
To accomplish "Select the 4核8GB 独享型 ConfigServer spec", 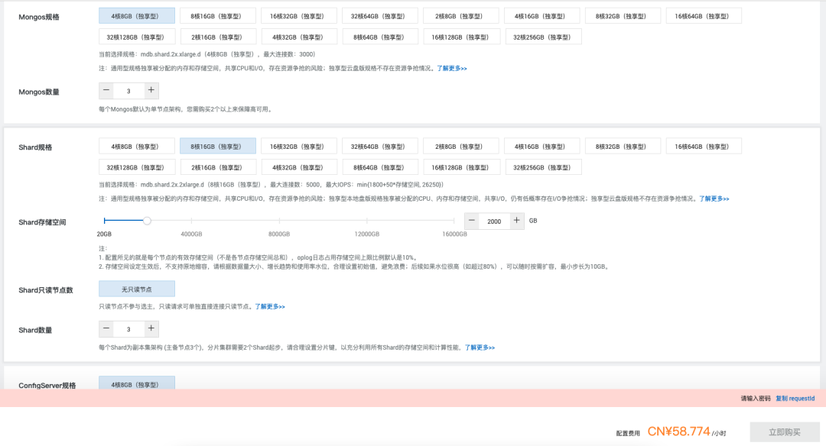I will coord(136,384).
